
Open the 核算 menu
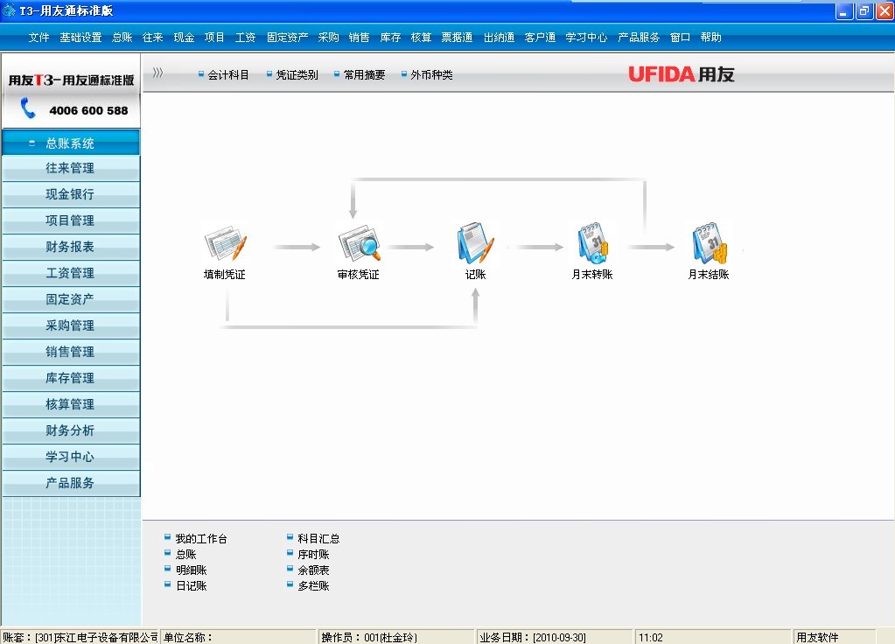click(x=421, y=37)
